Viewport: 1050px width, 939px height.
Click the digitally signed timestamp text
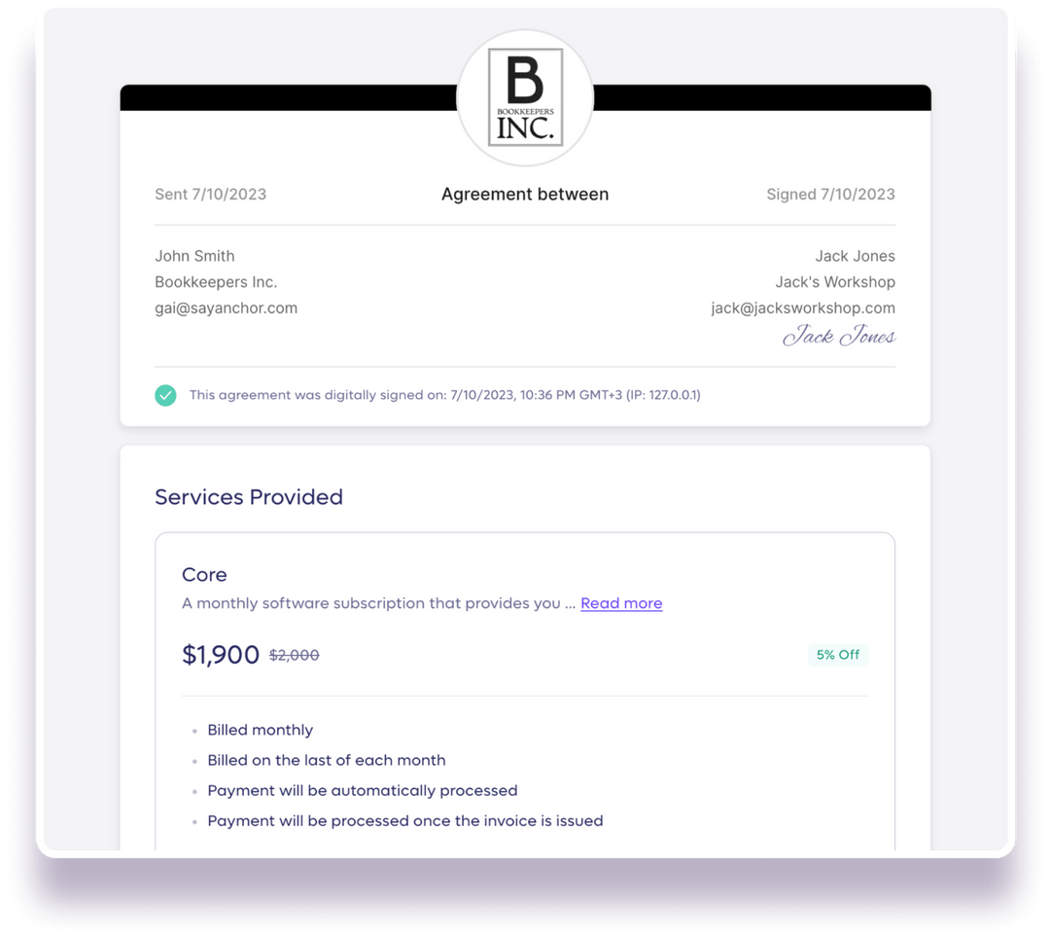point(444,395)
